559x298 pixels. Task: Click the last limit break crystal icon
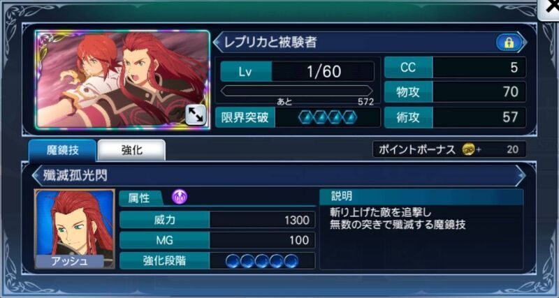click(x=349, y=117)
